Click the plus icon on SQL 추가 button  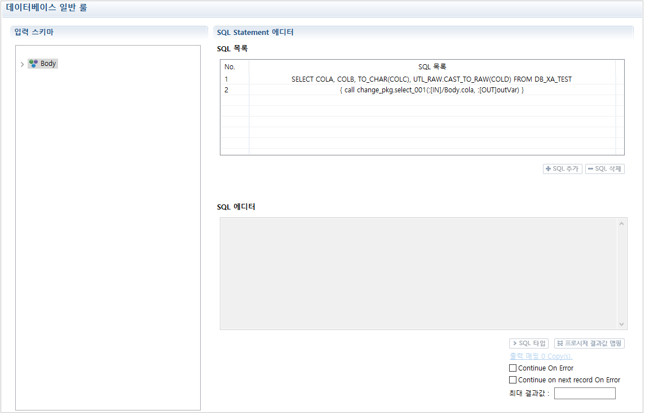(548, 168)
